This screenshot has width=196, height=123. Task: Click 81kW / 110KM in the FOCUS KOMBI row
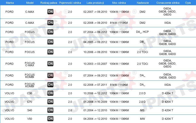pyautogui.click(x=119, y=85)
